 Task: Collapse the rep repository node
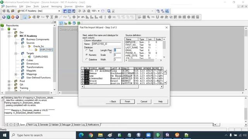coord(2,29)
